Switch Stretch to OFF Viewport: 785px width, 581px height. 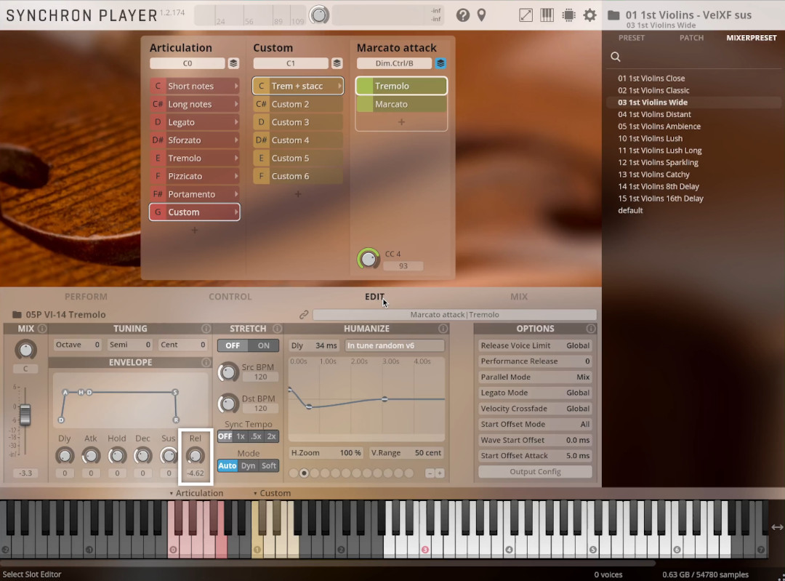233,345
